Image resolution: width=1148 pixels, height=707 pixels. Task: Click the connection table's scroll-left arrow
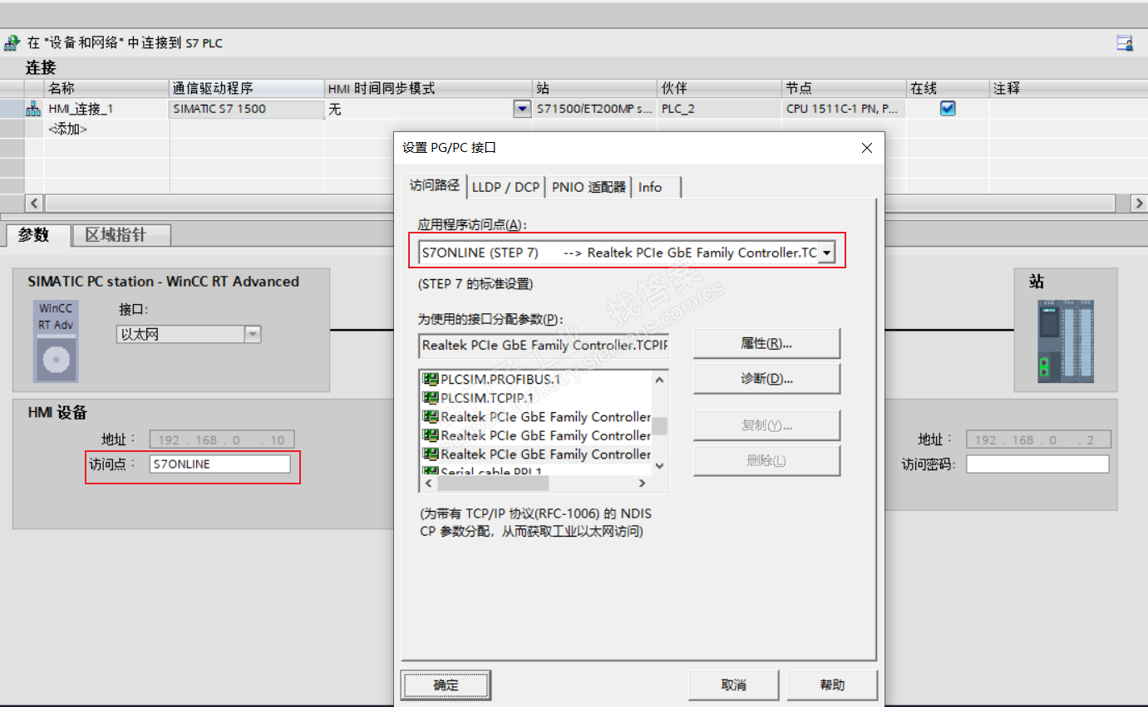35,203
